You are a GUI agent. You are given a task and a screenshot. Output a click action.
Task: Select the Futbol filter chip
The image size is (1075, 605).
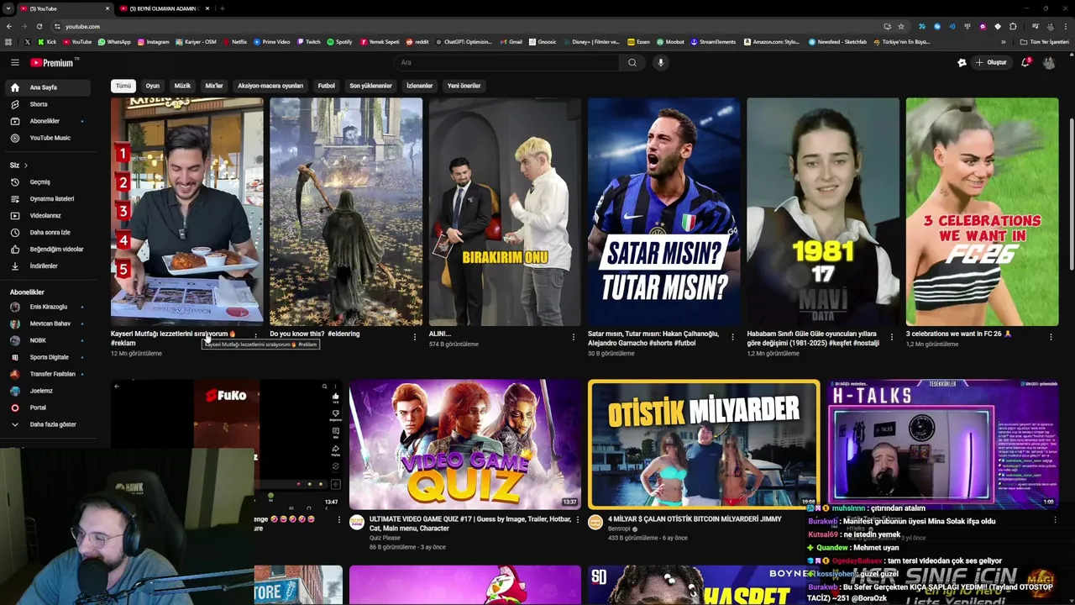[327, 86]
